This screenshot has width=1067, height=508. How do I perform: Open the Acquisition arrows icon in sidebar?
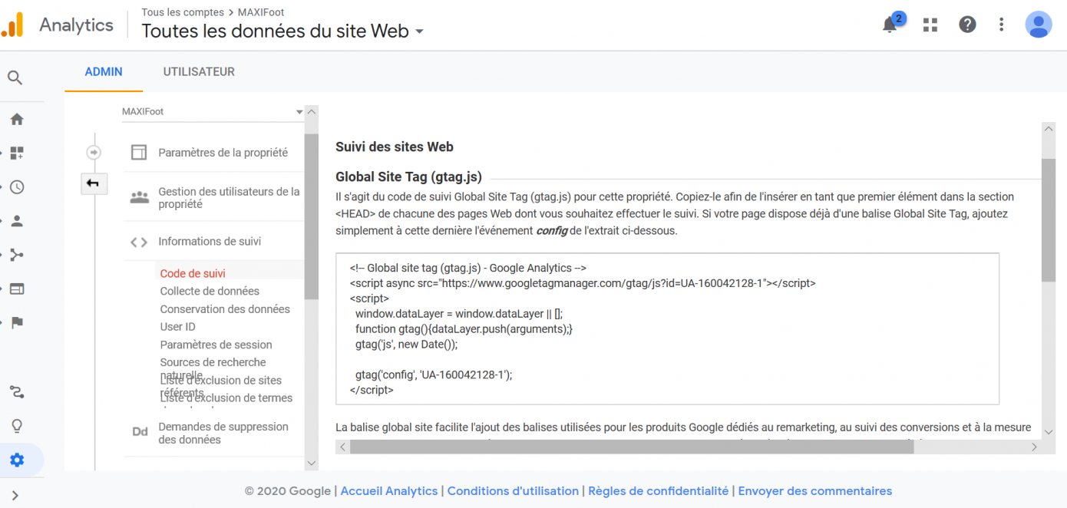pos(17,255)
